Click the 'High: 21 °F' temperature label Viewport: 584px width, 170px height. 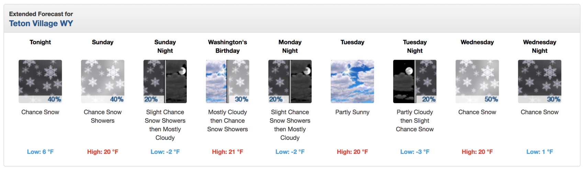pos(227,152)
